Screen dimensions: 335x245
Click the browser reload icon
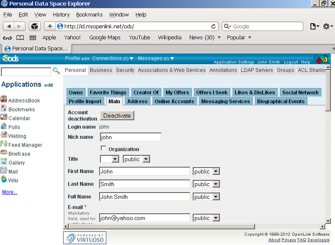tap(213, 26)
